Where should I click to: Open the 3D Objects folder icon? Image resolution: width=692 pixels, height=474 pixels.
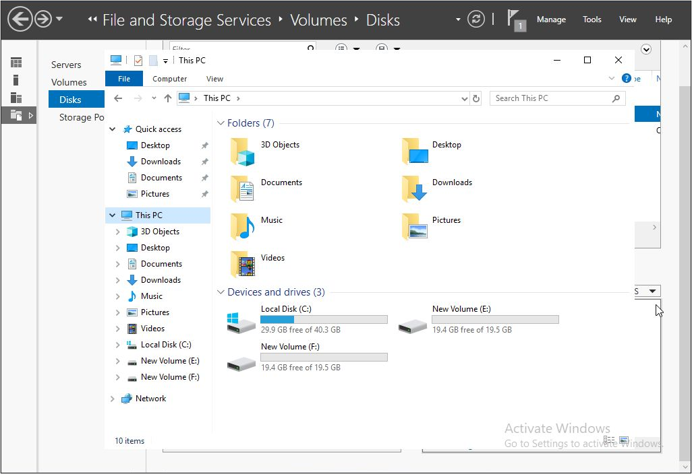243,151
